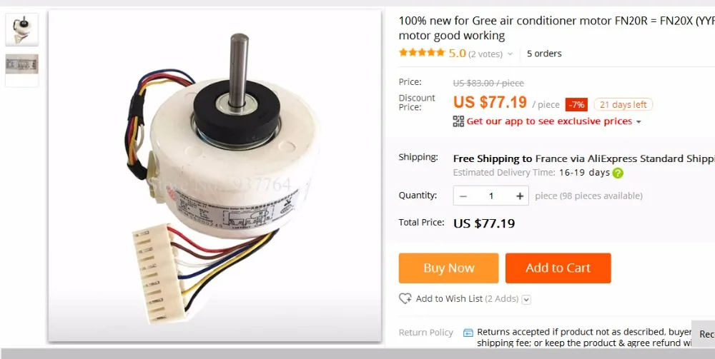Viewport: 715px width, 359px height.
Task: Open wish list dropdown chevron
Action: point(526,299)
